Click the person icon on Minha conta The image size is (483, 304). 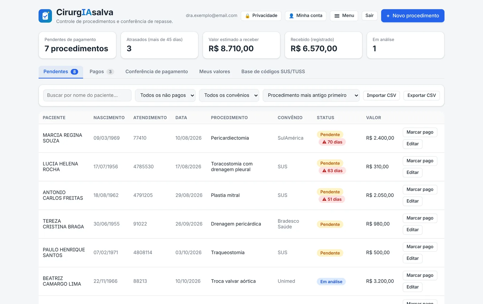coord(291,16)
